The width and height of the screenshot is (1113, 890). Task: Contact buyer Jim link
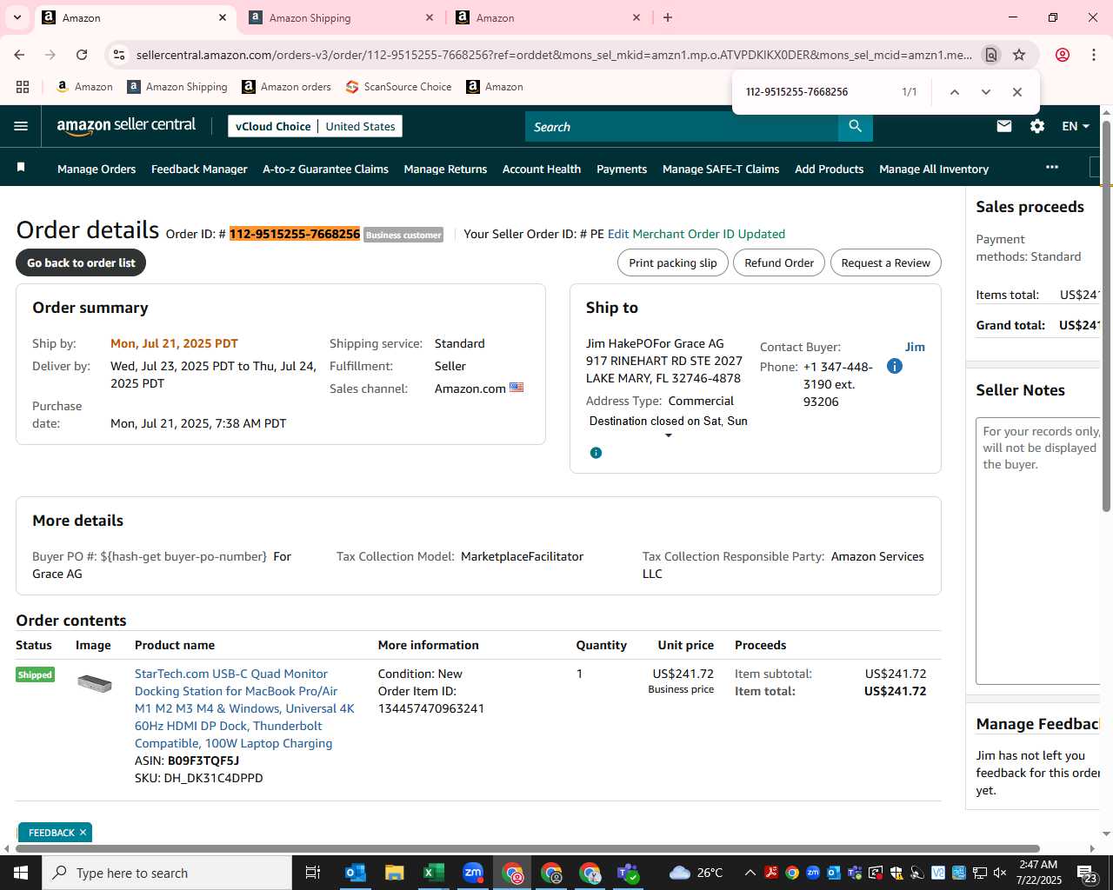point(915,347)
